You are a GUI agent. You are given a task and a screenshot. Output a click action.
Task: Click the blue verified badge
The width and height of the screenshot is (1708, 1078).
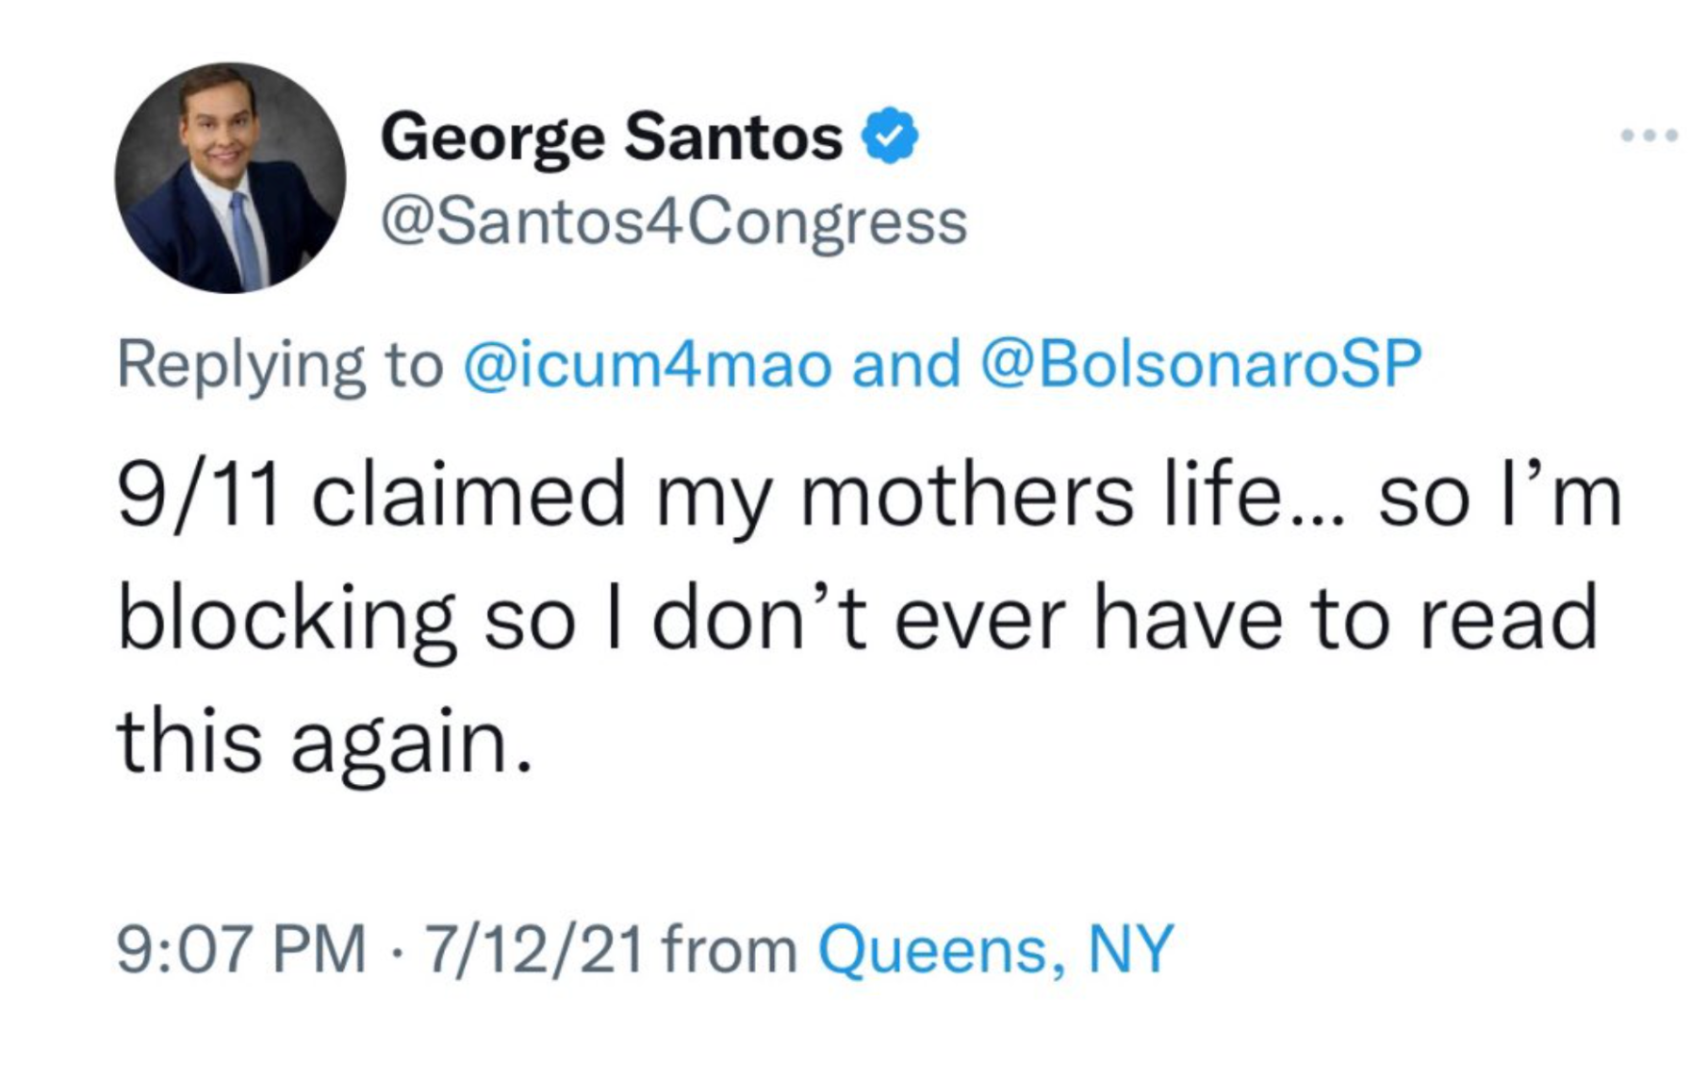click(x=890, y=137)
